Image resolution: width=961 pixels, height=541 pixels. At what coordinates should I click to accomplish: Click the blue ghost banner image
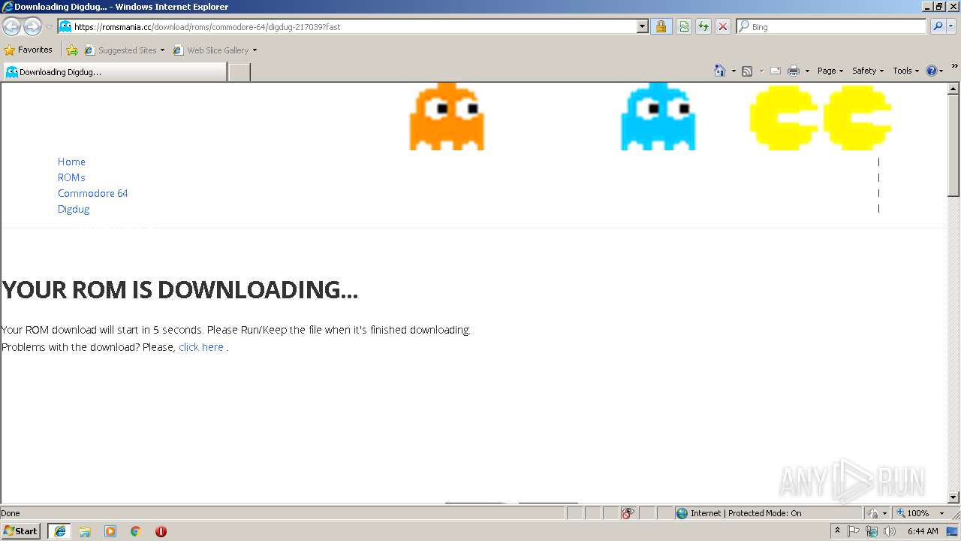tap(658, 116)
